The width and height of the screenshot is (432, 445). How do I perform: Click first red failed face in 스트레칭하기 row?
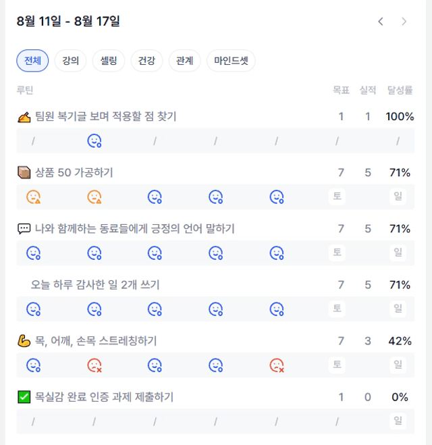pyautogui.click(x=94, y=365)
